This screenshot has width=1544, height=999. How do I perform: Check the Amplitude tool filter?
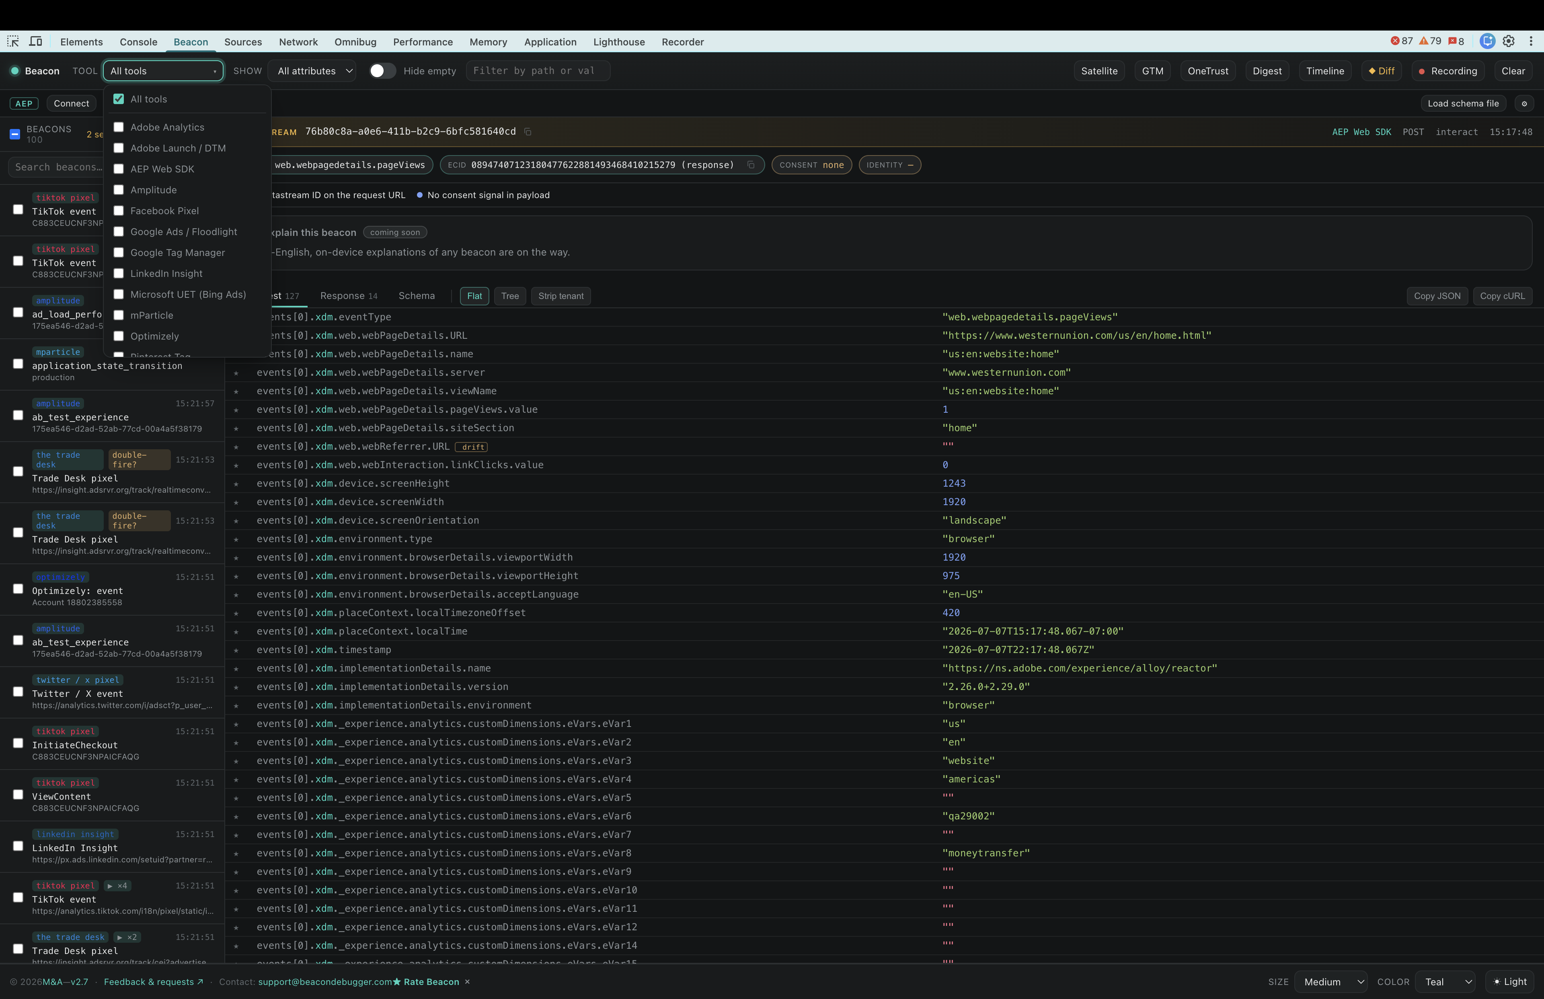(119, 190)
